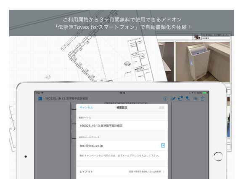Tap the sync pin icon in toolbar

pyautogui.click(x=180, y=99)
